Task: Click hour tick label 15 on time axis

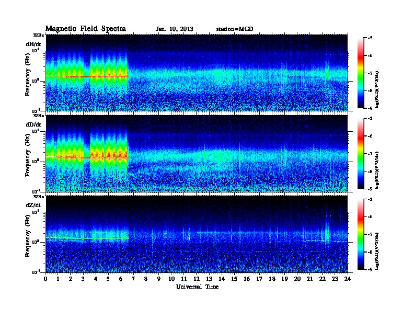Action: click(234, 279)
